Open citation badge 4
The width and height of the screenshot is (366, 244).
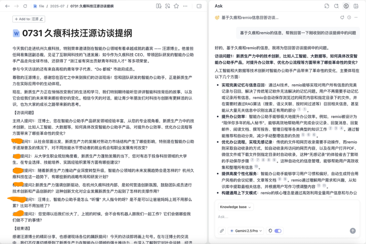[x=341, y=128]
